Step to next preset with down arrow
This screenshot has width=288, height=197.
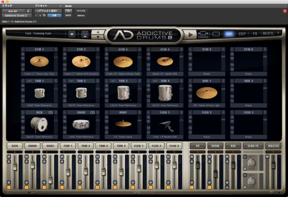(x=98, y=37)
